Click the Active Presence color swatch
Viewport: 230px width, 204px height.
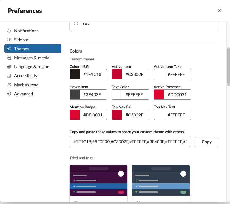click(159, 94)
